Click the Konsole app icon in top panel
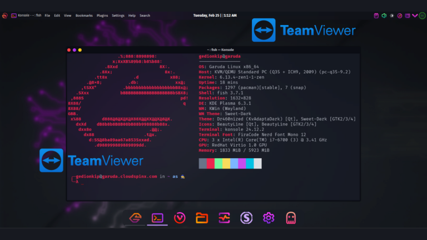This screenshot has width=427, height=240. [13, 16]
